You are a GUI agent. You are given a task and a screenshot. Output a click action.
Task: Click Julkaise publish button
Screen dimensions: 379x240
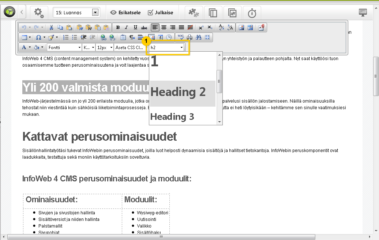(x=161, y=12)
